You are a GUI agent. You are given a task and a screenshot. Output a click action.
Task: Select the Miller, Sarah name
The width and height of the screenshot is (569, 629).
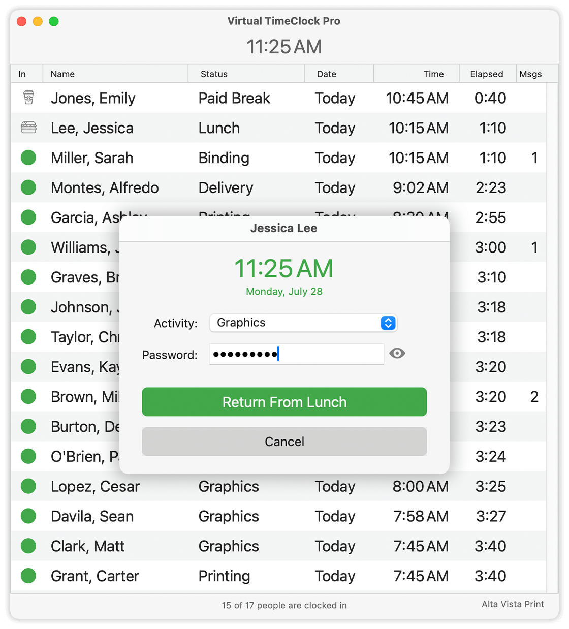click(x=92, y=158)
